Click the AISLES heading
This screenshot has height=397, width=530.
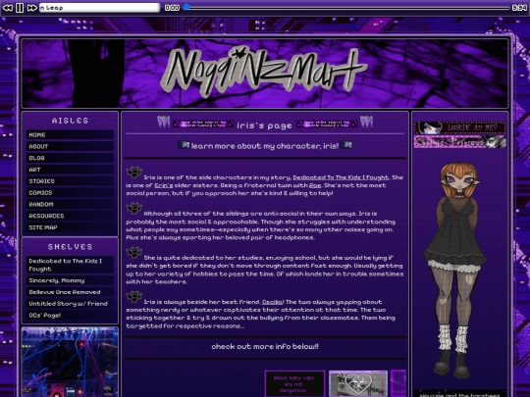(70, 121)
